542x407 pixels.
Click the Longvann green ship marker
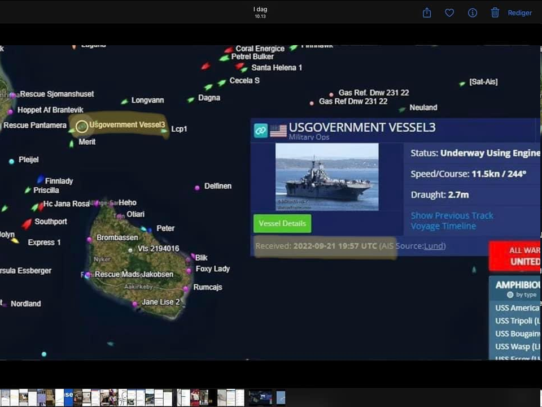pyautogui.click(x=124, y=102)
